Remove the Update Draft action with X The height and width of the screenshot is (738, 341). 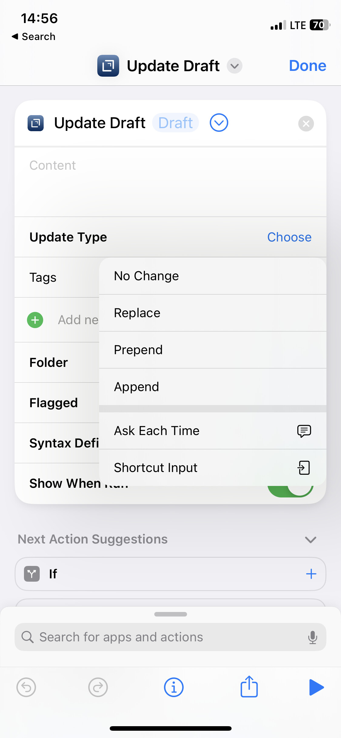306,124
